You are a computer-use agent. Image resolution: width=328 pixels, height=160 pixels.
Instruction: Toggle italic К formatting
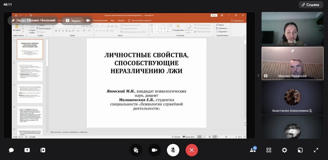click(x=59, y=31)
